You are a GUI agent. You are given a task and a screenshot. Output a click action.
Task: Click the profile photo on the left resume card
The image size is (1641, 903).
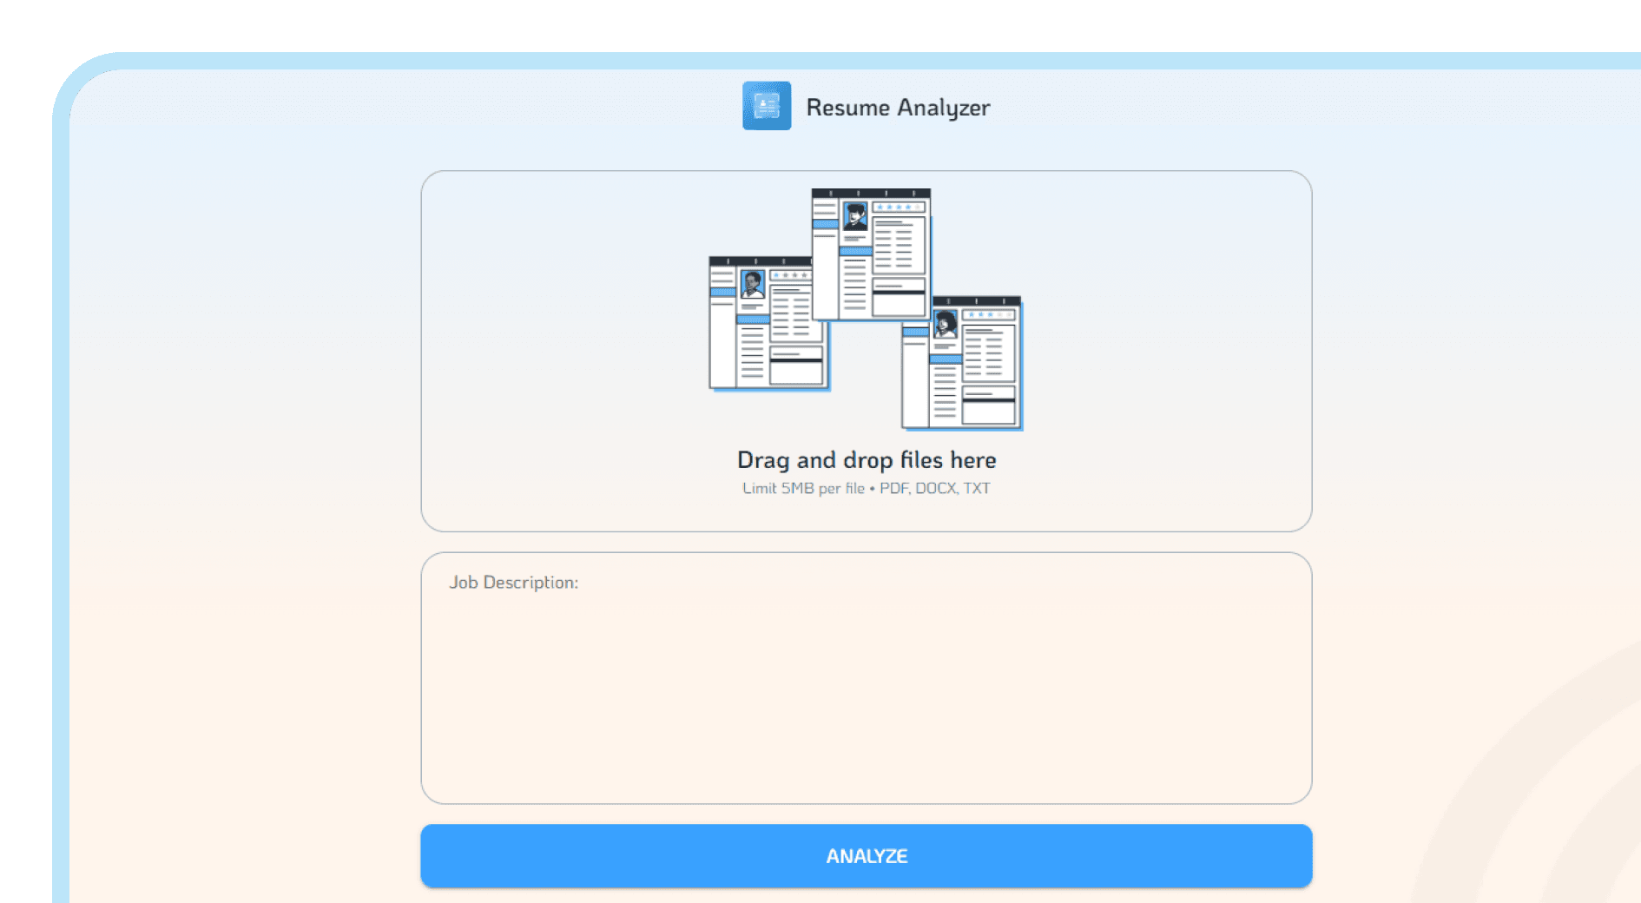(x=753, y=283)
